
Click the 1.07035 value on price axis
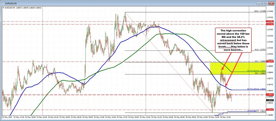(x=270, y=54)
